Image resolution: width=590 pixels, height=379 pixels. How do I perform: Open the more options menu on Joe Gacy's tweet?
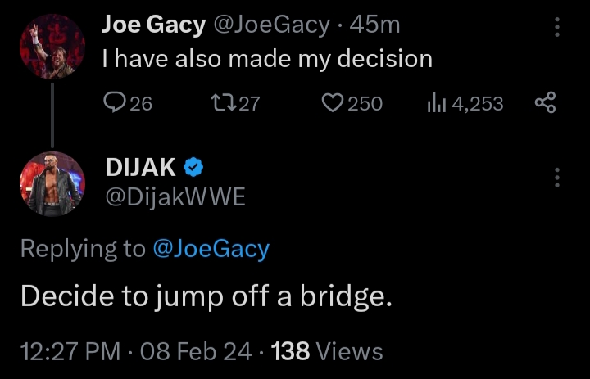[x=557, y=28]
